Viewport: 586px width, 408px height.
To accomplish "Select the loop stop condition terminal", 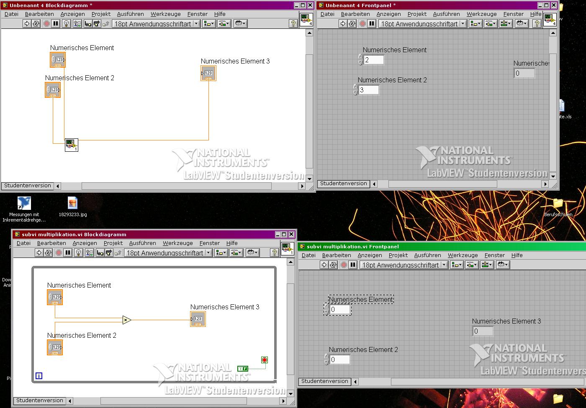I will [265, 360].
